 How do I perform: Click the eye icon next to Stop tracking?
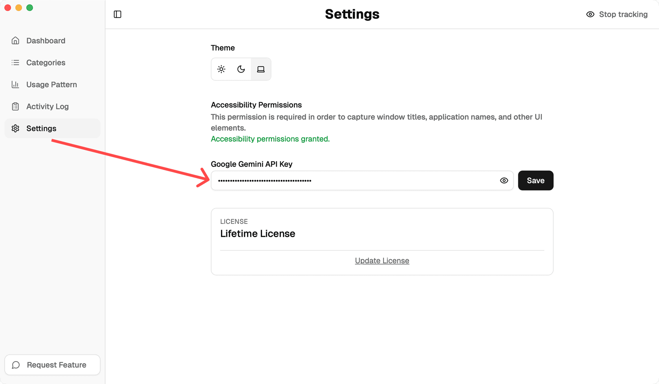click(x=590, y=14)
